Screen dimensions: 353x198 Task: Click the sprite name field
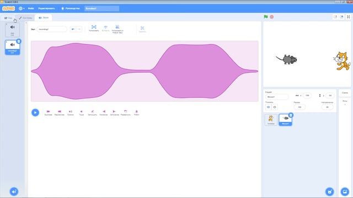[x=277, y=97]
